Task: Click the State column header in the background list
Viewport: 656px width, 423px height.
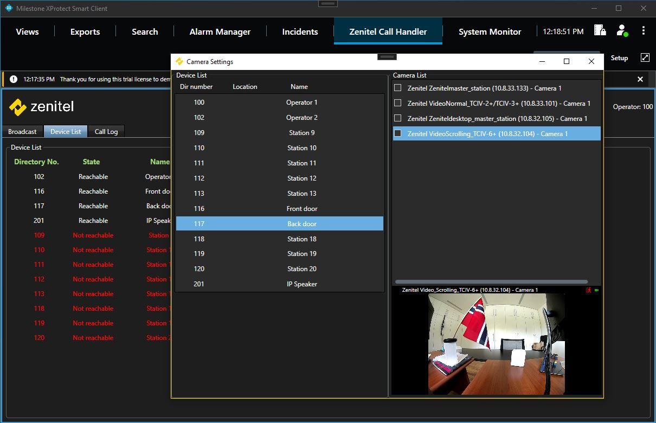Action: [91, 162]
